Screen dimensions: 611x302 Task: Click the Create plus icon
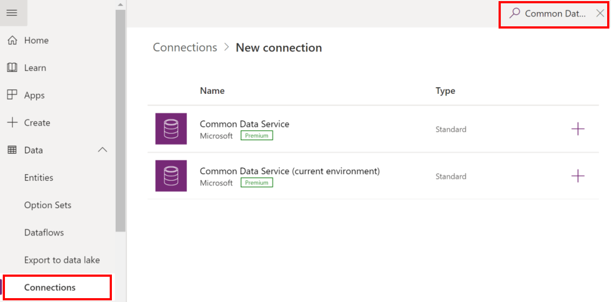[13, 122]
